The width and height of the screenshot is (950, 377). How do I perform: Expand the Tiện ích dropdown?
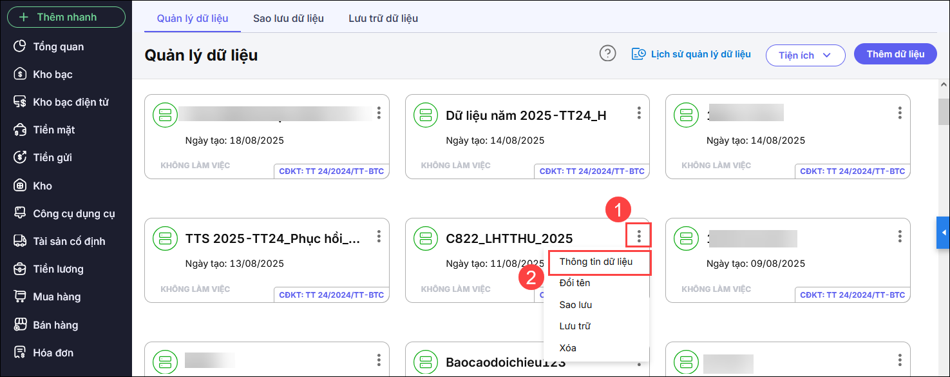[805, 55]
